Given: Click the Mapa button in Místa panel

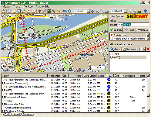Looking at the screenshot, I should click(x=129, y=30).
